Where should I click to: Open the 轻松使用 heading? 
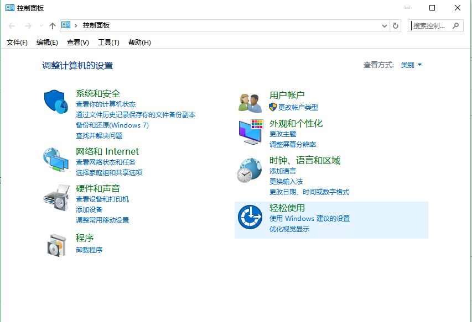click(287, 208)
